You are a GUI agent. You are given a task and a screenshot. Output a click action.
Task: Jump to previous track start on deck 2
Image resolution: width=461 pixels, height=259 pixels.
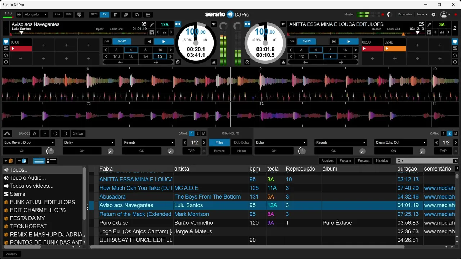point(334,41)
